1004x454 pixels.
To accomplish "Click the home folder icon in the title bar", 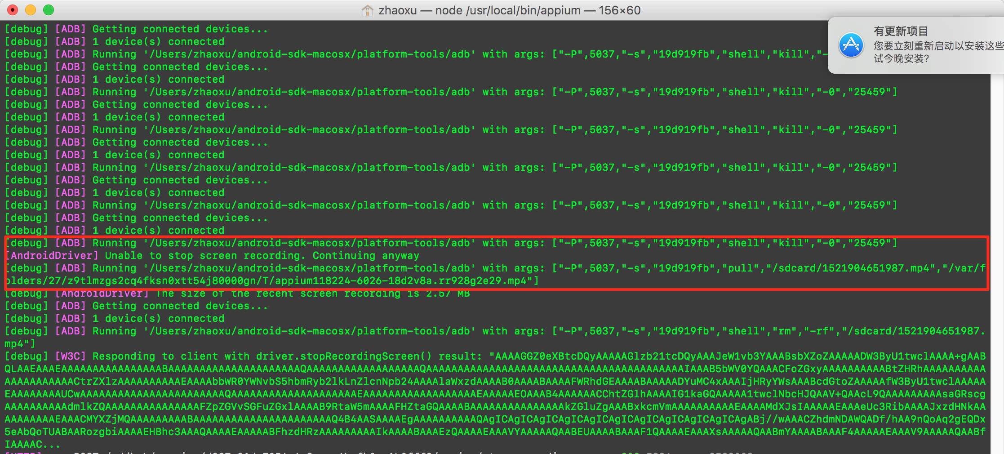I will tap(368, 10).
